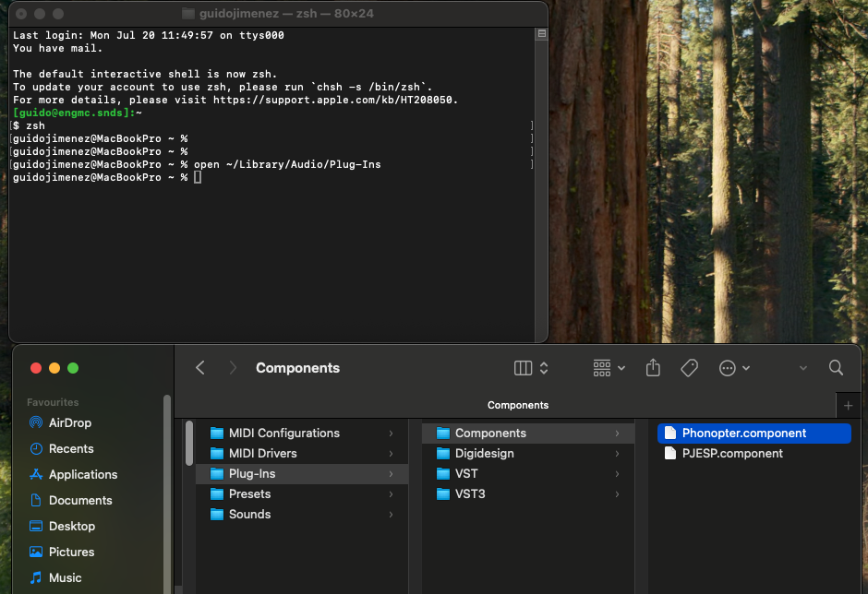Screen dimensions: 868x594
Task: Select the MIDI Drivers folder
Action: click(x=302, y=454)
